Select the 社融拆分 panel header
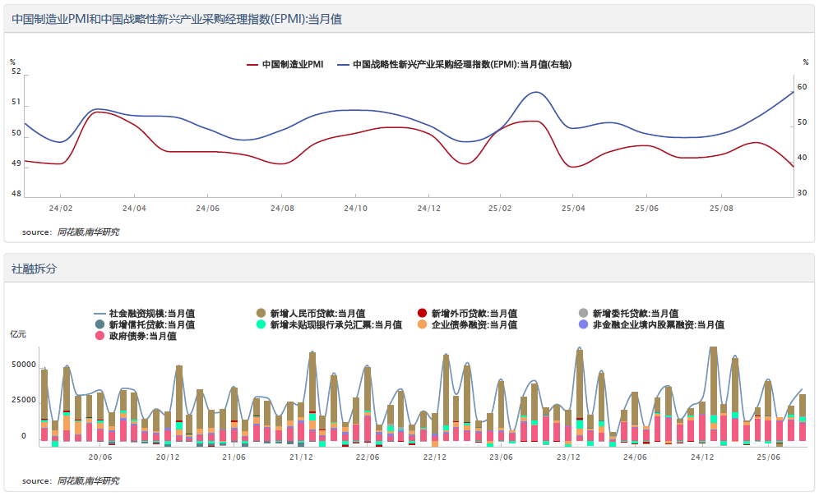 pyautogui.click(x=35, y=269)
